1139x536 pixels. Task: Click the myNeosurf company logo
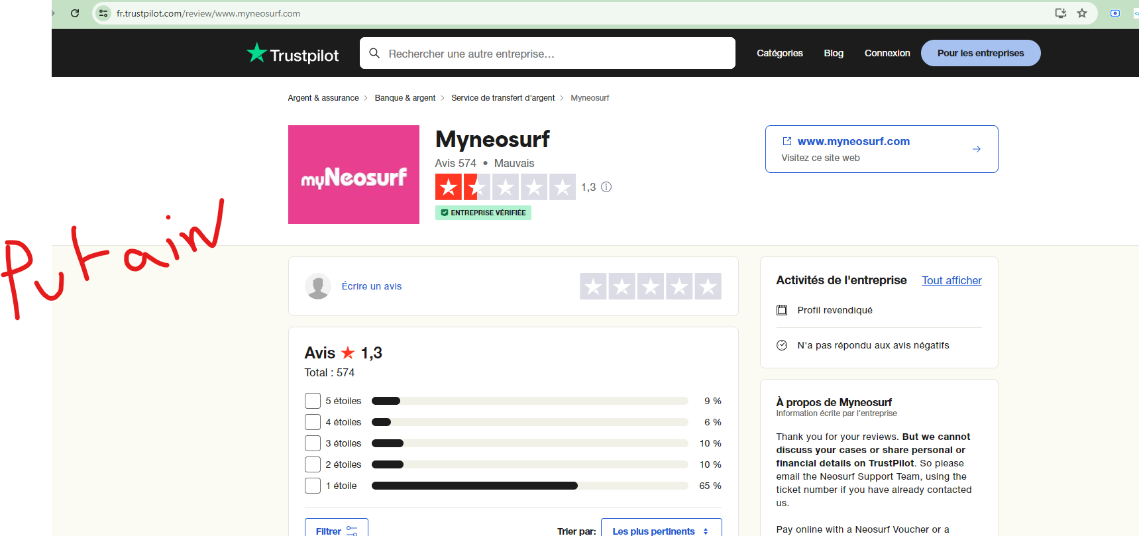point(354,174)
